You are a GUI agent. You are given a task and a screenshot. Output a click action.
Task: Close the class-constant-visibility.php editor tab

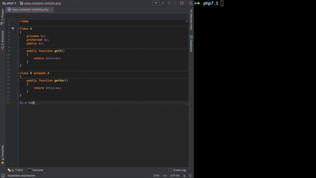51,9
